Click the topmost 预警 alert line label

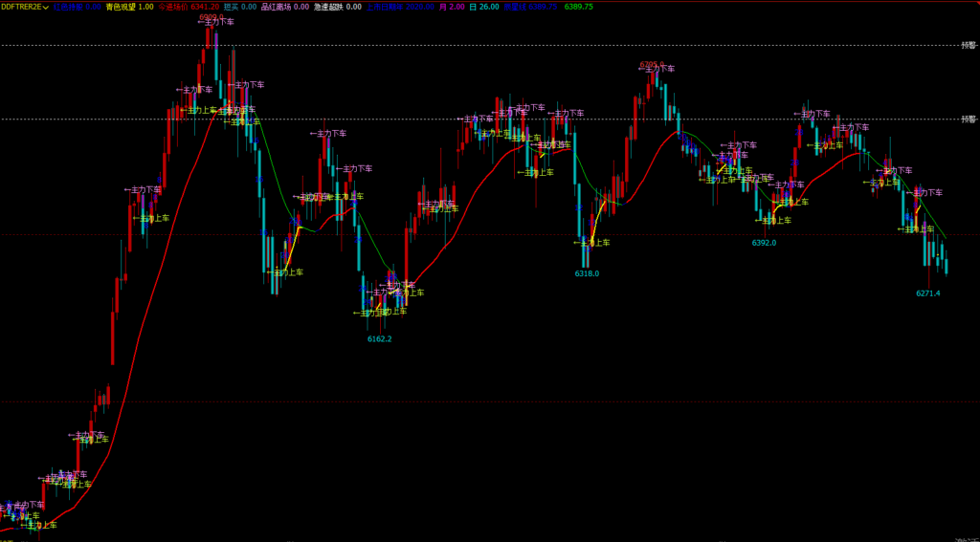point(969,45)
